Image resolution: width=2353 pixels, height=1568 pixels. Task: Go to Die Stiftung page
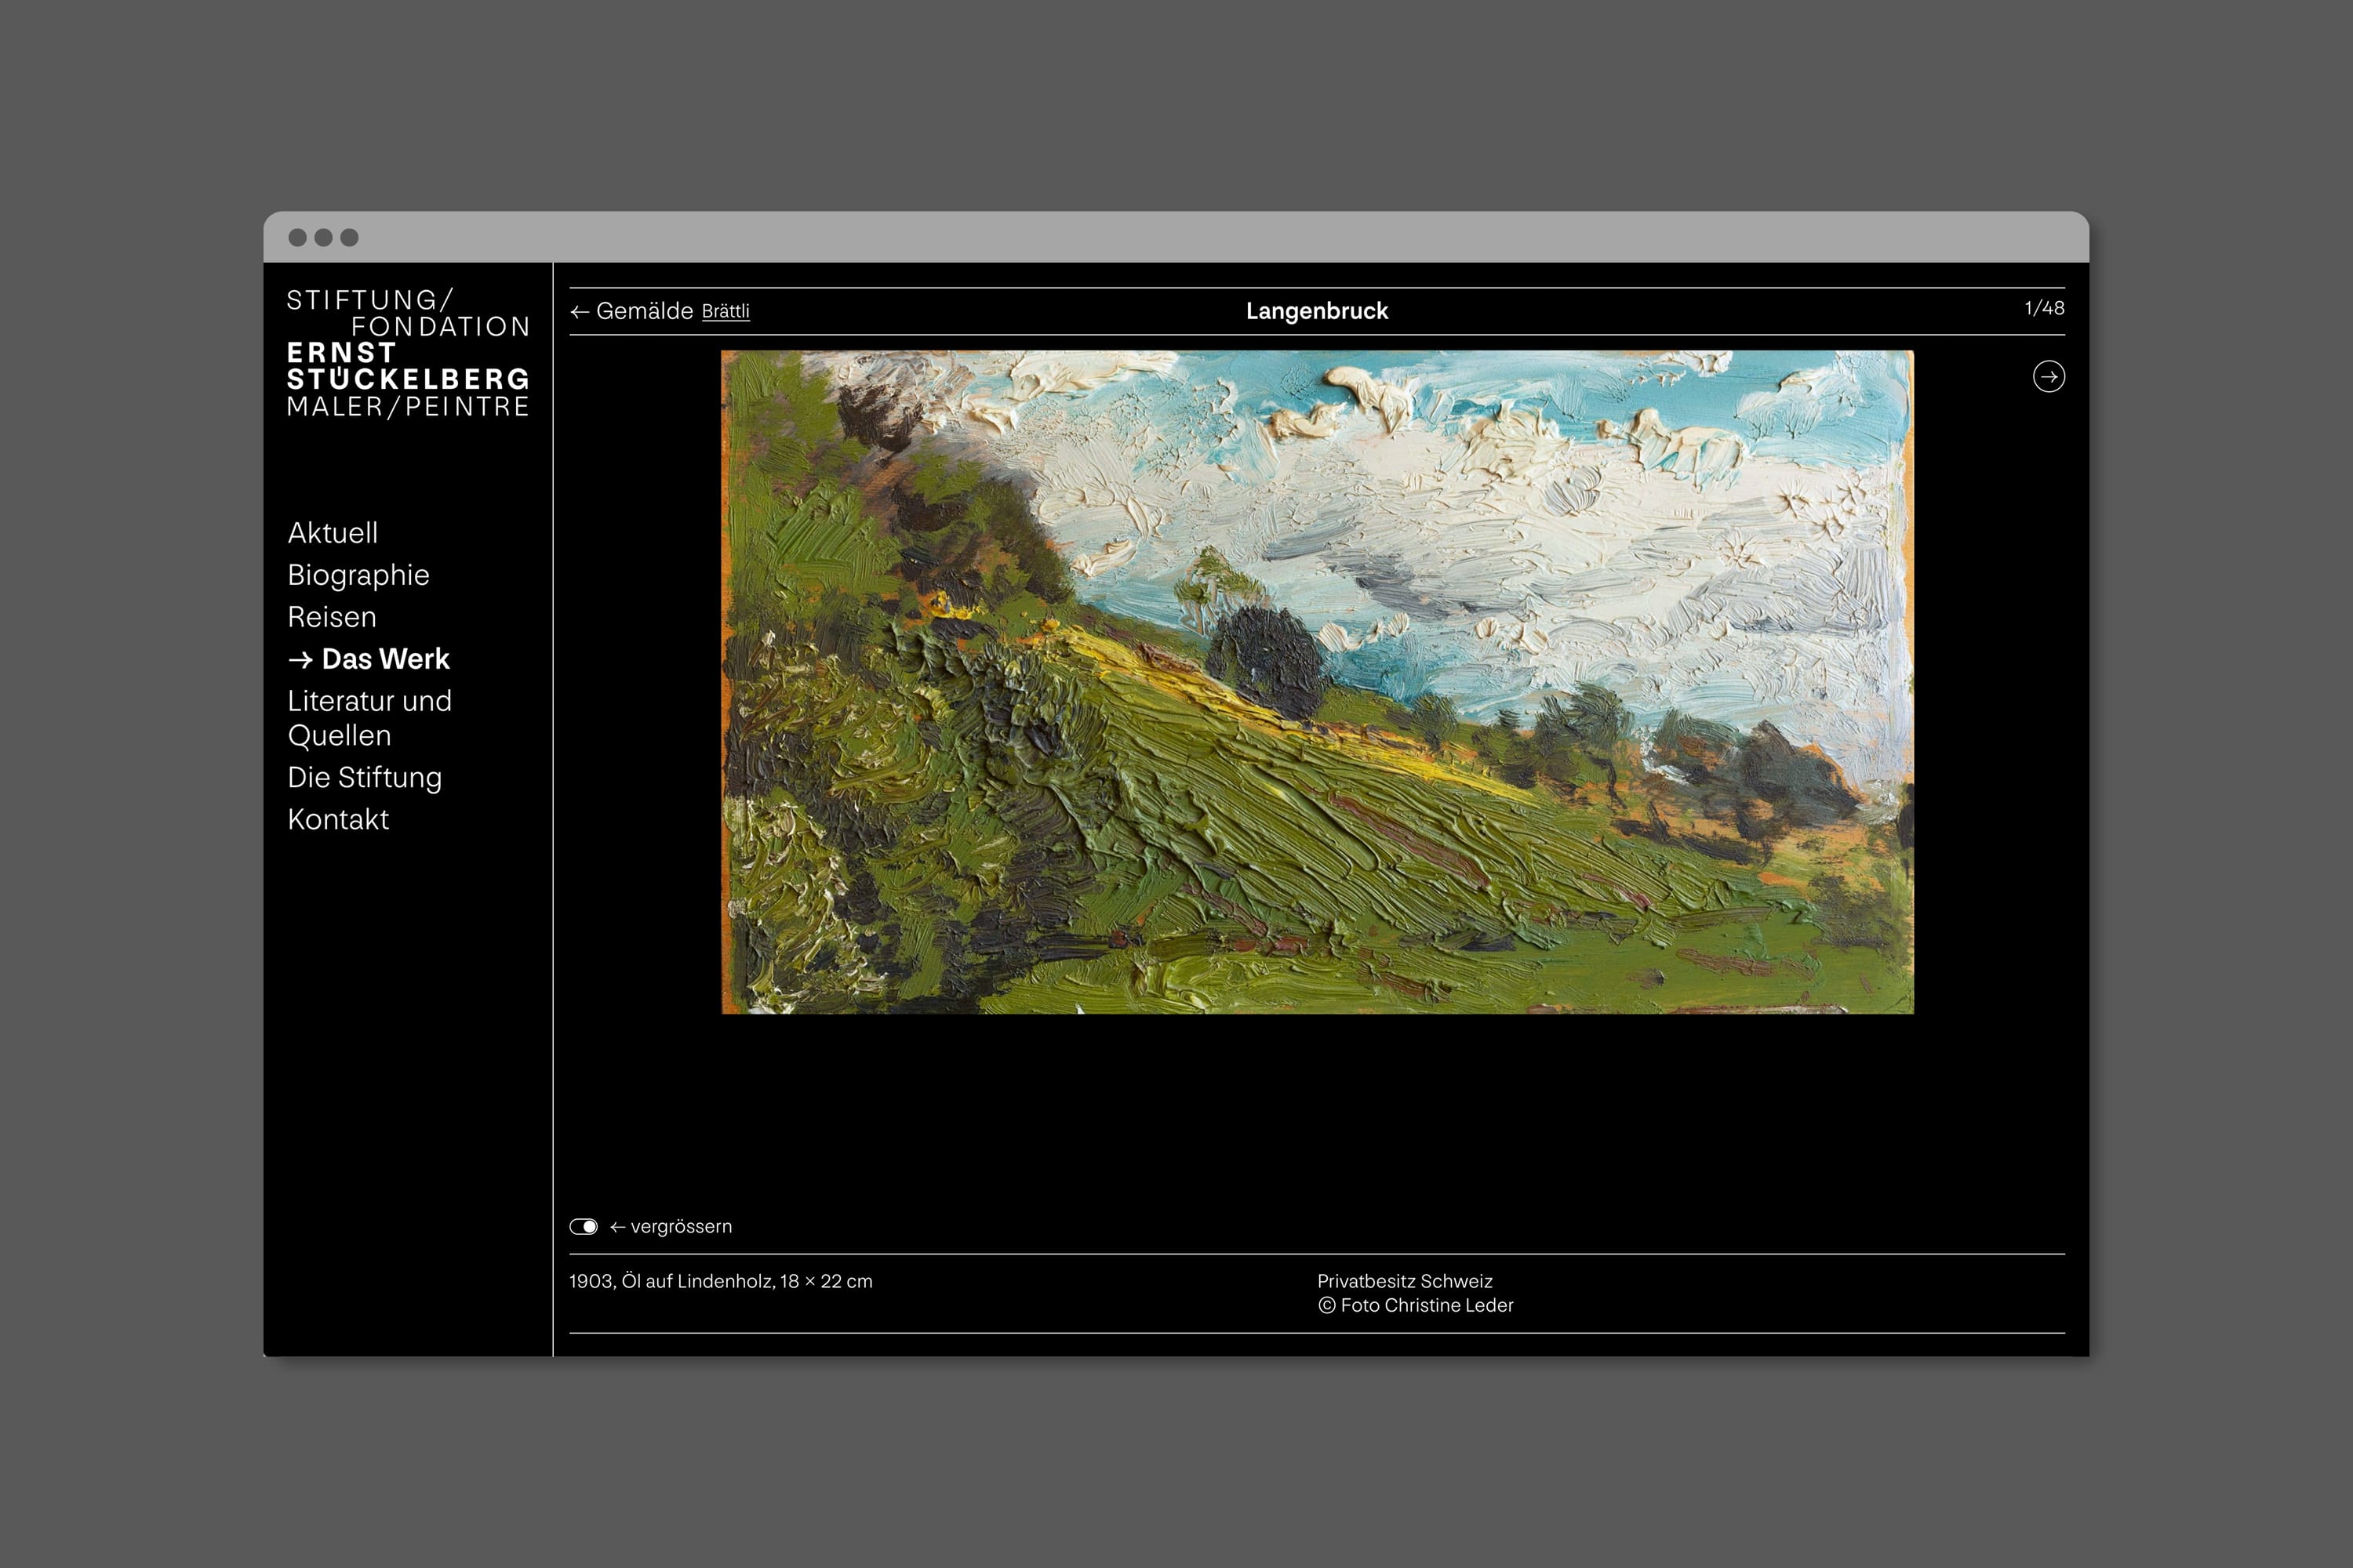(364, 777)
